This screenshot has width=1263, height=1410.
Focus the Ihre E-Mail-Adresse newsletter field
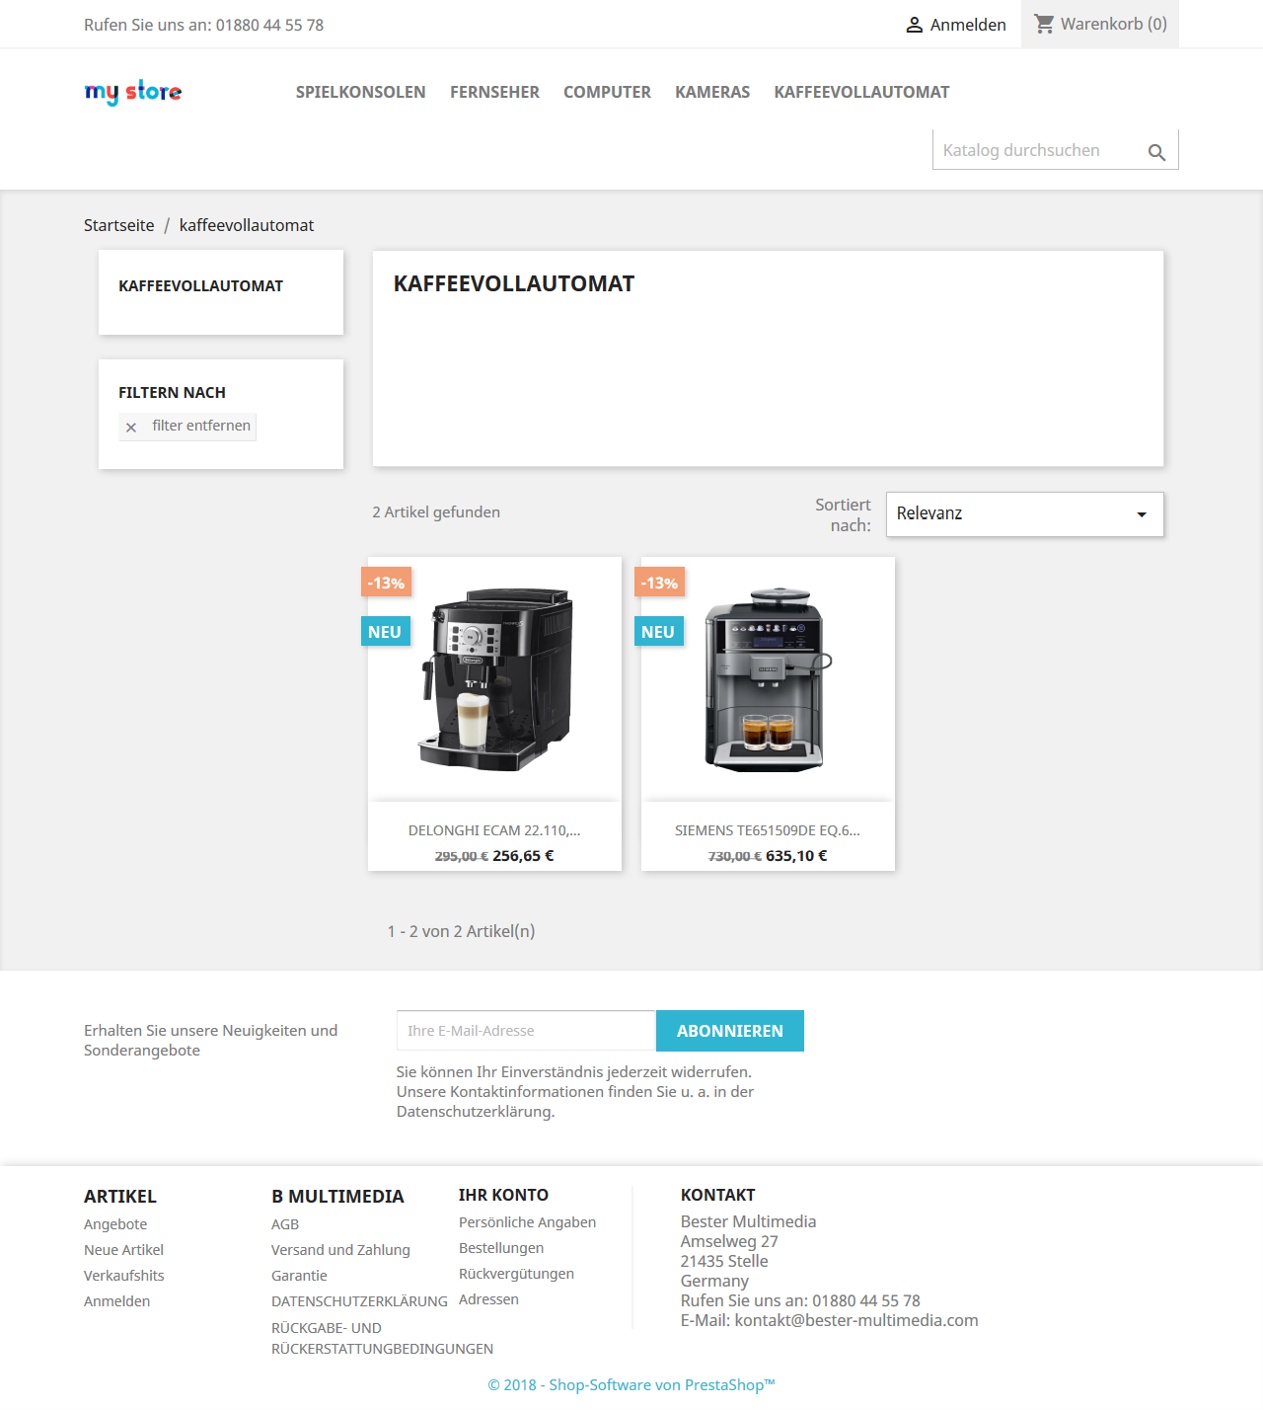[526, 1031]
